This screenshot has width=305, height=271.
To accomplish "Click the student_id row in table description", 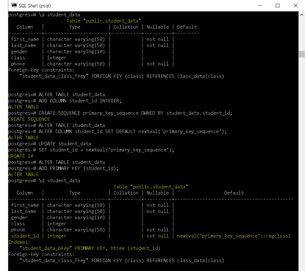I will 25,236.
